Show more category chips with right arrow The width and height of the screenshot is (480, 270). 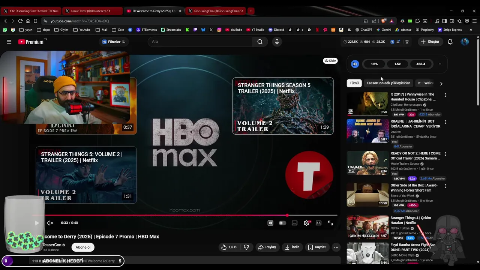point(441,83)
